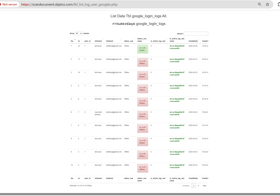The width and height of the screenshot is (280, 196).
Task: Click the Previous pagination button
Action: coord(186,186)
